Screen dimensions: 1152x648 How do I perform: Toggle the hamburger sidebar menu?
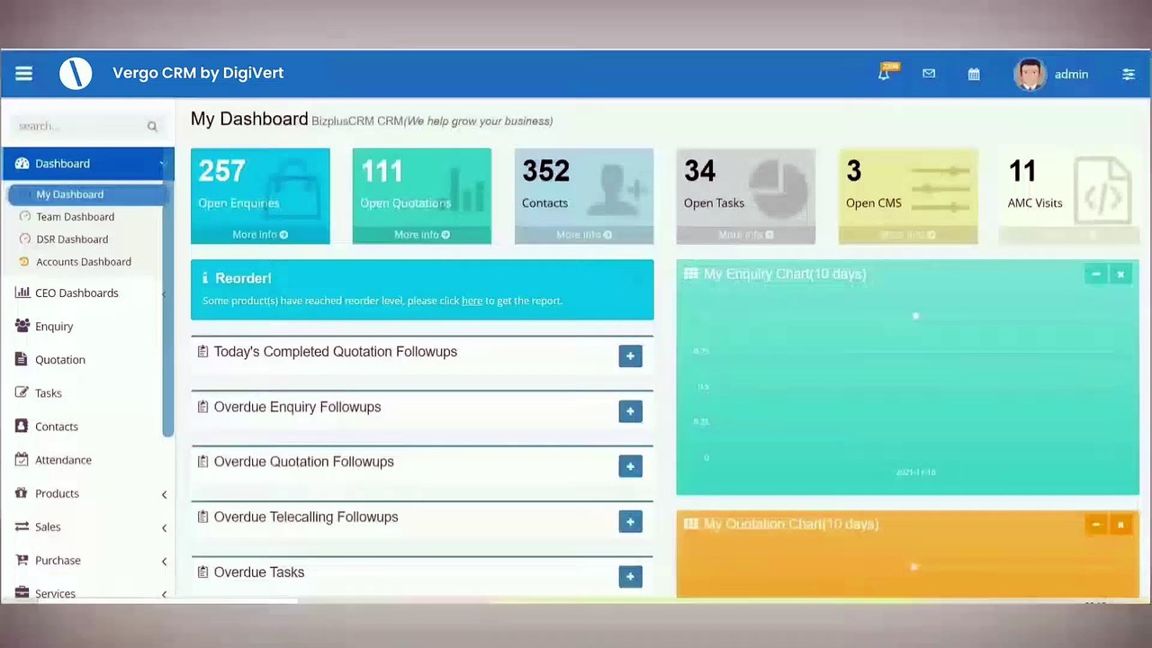(x=23, y=74)
